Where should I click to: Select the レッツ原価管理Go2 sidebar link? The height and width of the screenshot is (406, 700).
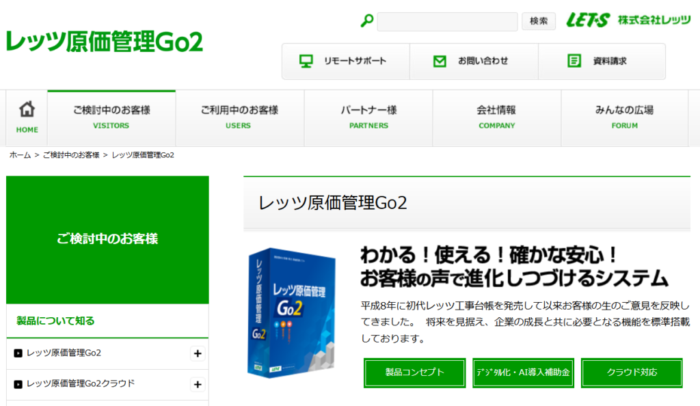tap(64, 353)
